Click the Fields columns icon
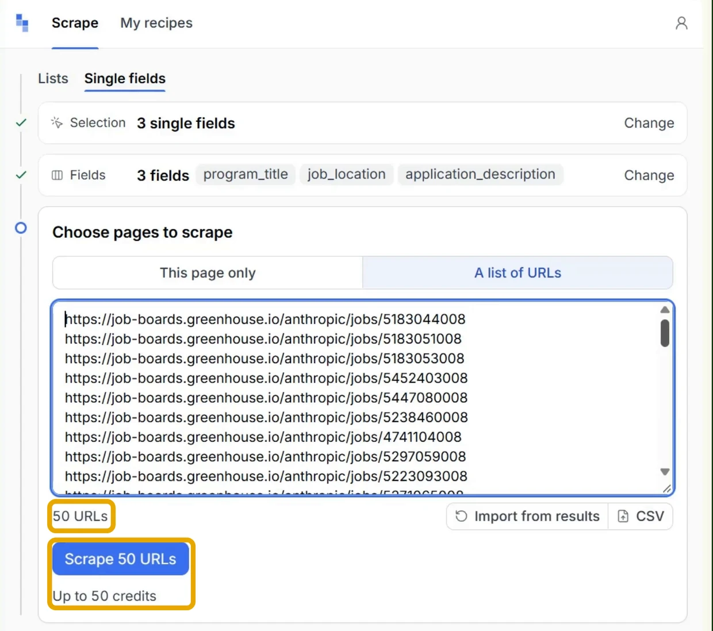The width and height of the screenshot is (713, 631). pyautogui.click(x=57, y=175)
